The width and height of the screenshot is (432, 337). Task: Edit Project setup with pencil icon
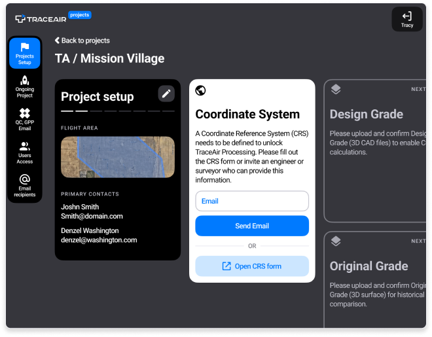pos(166,94)
